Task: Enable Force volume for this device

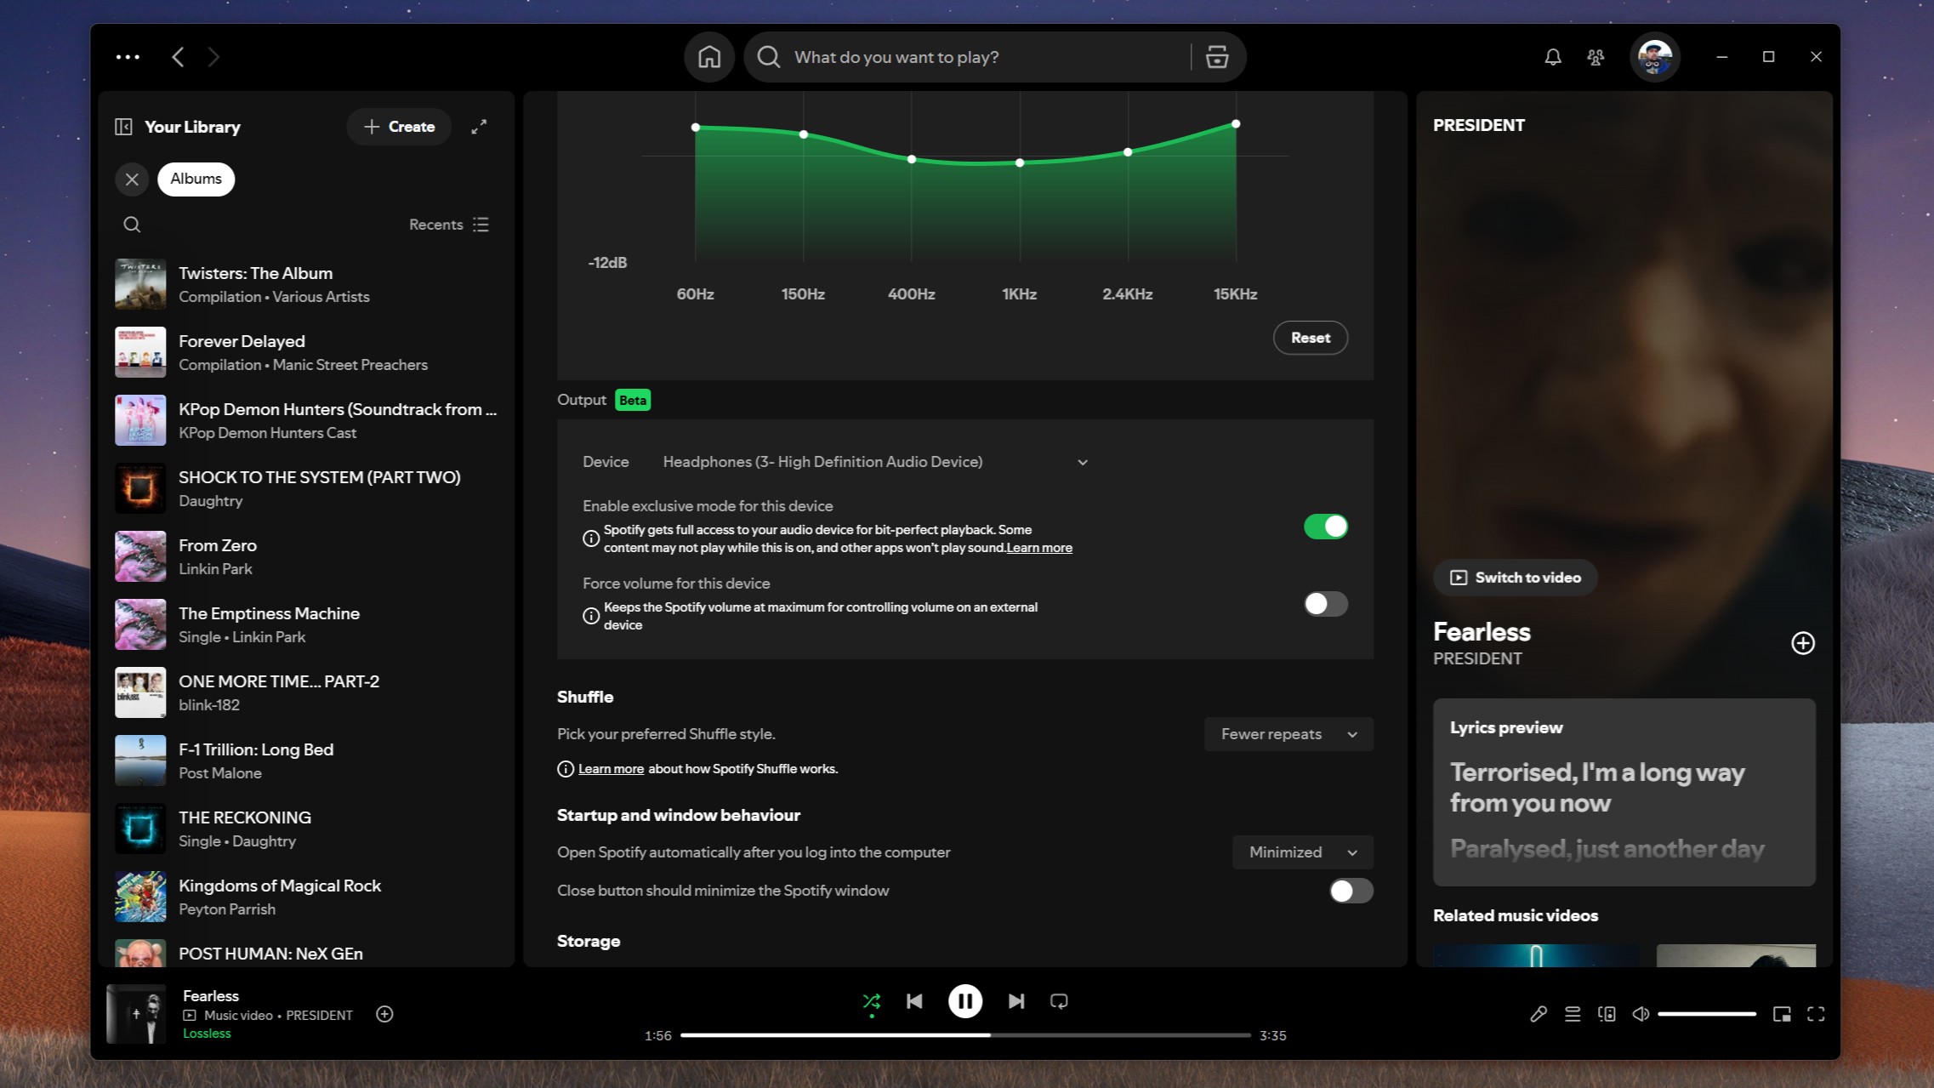Action: point(1325,604)
